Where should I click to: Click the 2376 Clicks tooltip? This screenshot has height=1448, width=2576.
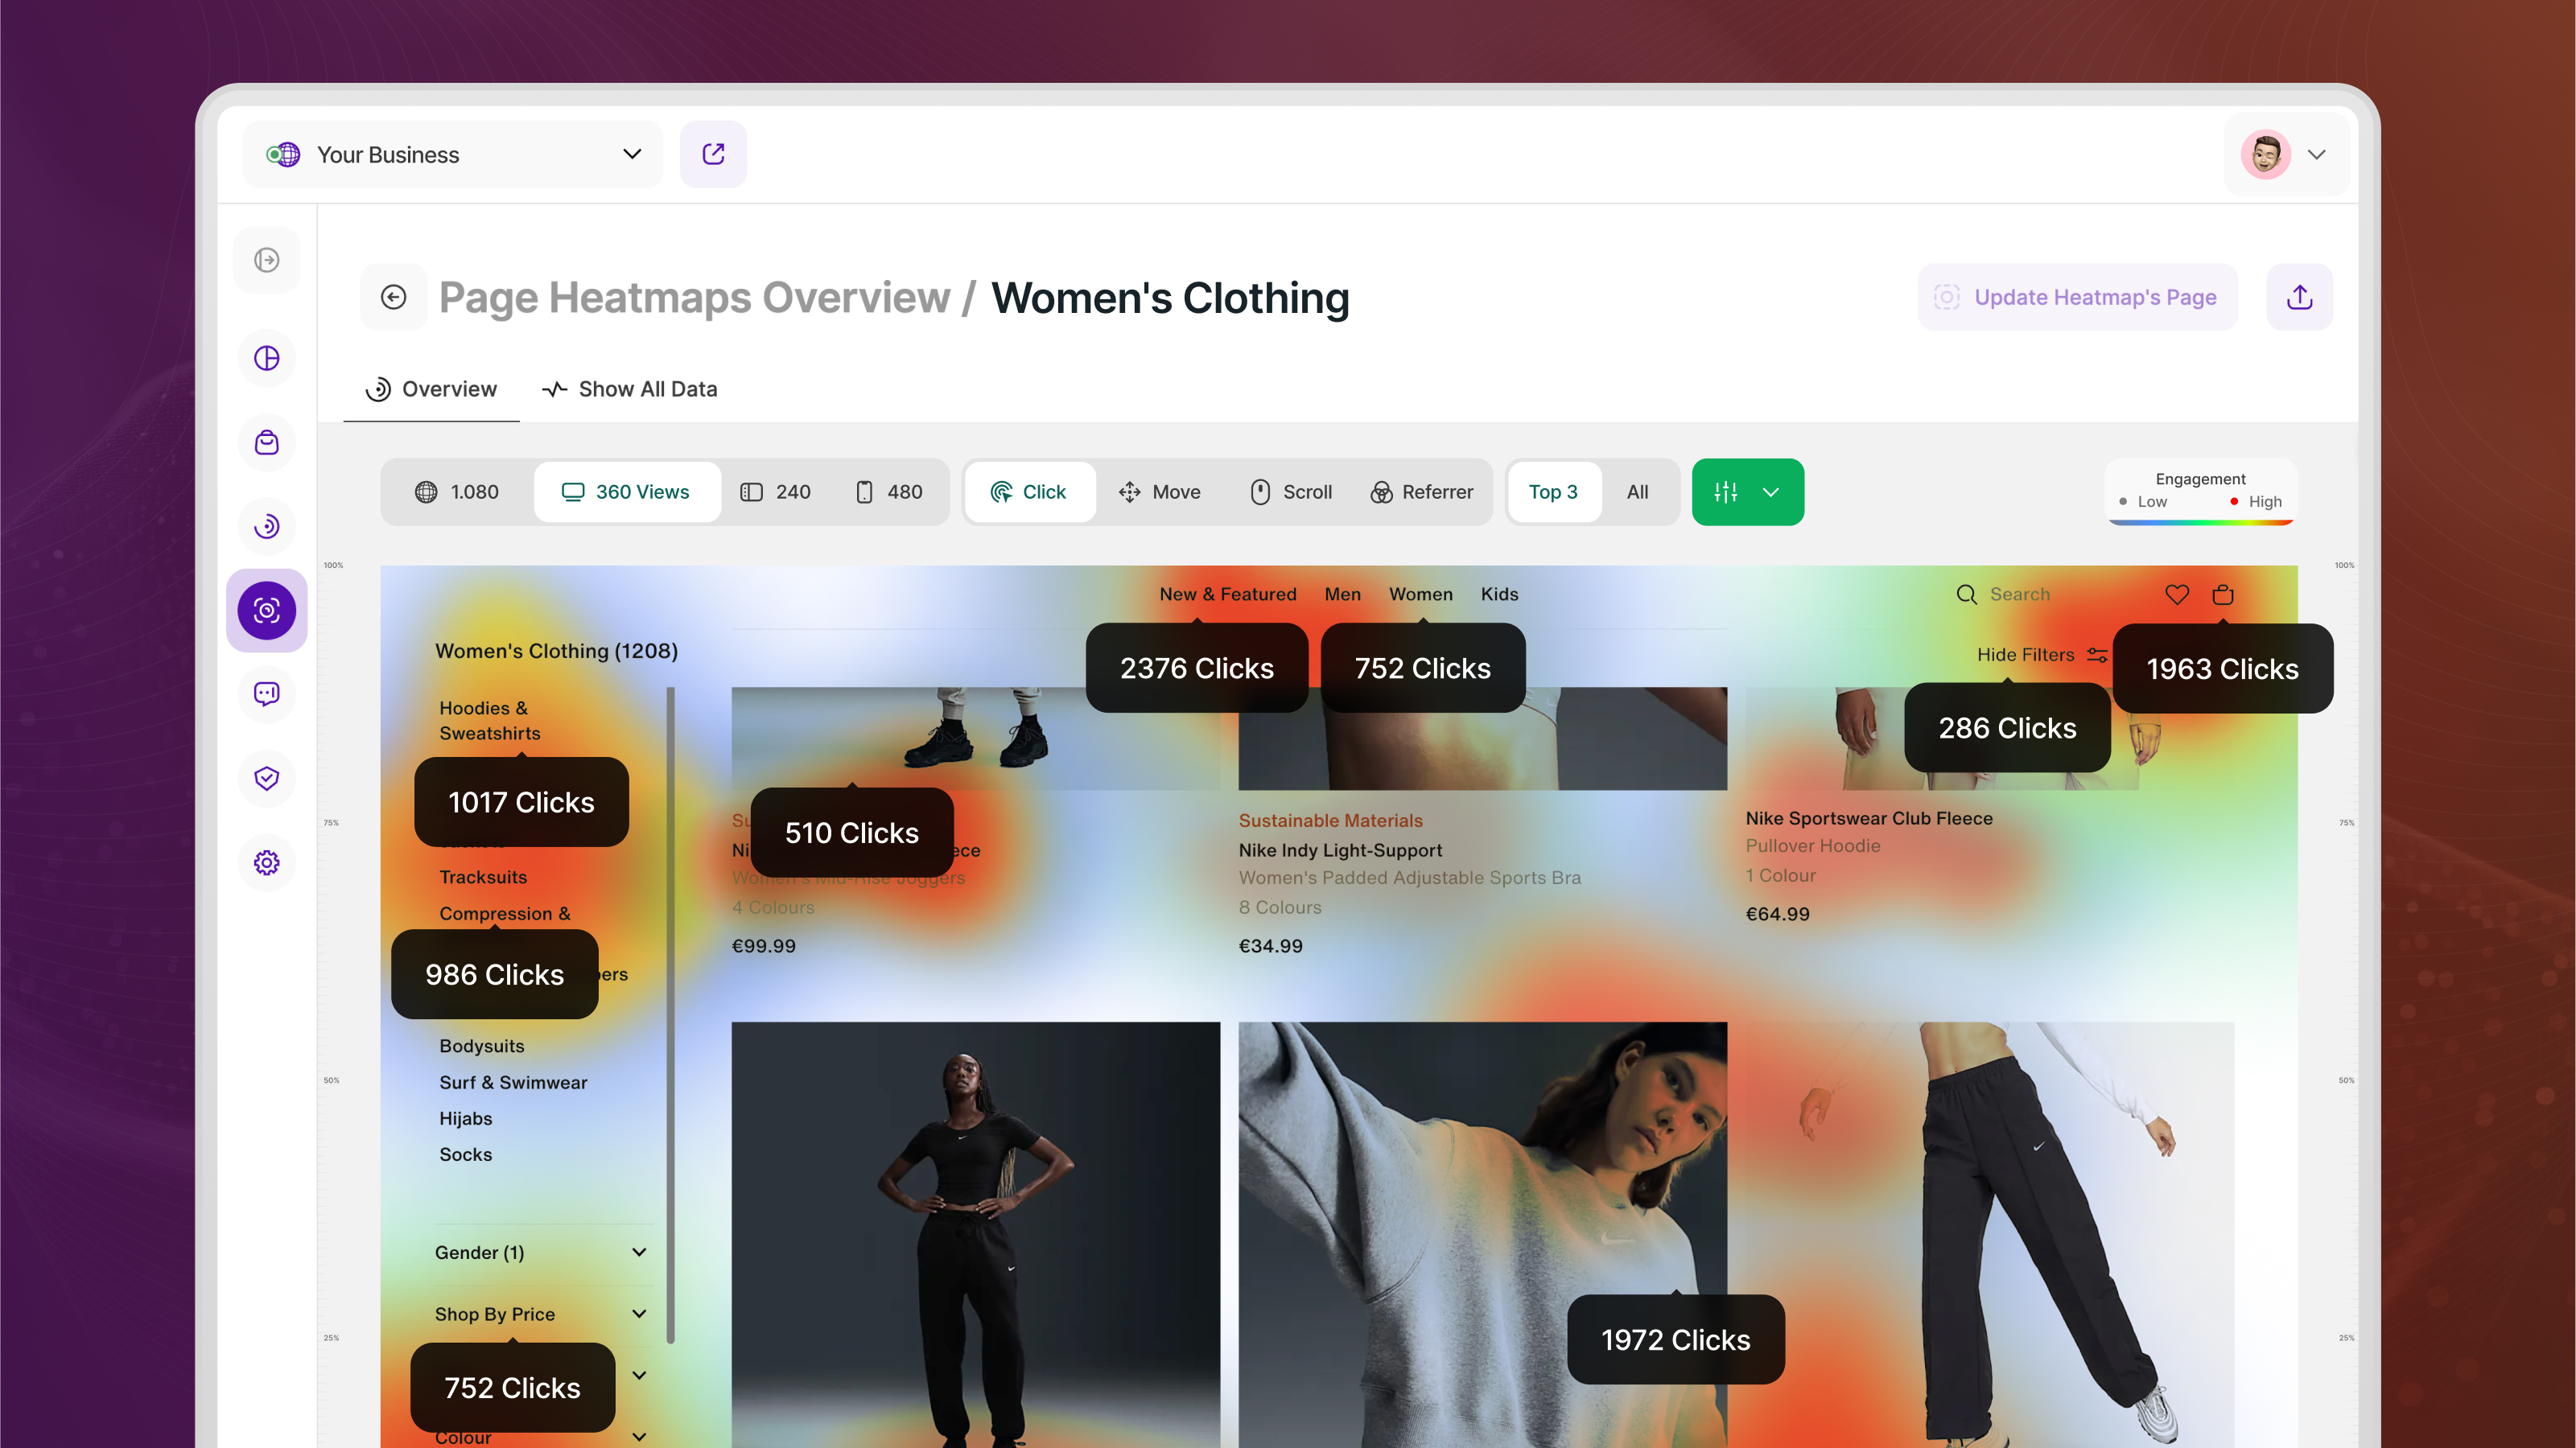pos(1196,668)
